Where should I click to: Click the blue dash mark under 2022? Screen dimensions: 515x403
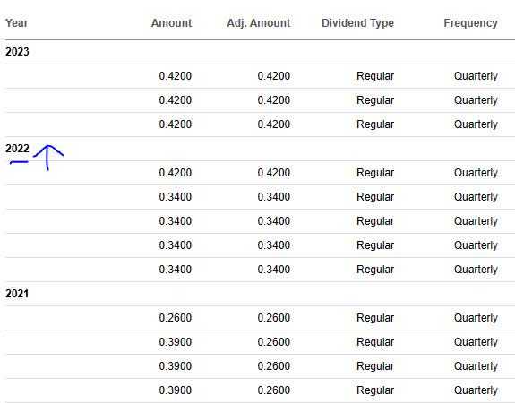(x=19, y=162)
